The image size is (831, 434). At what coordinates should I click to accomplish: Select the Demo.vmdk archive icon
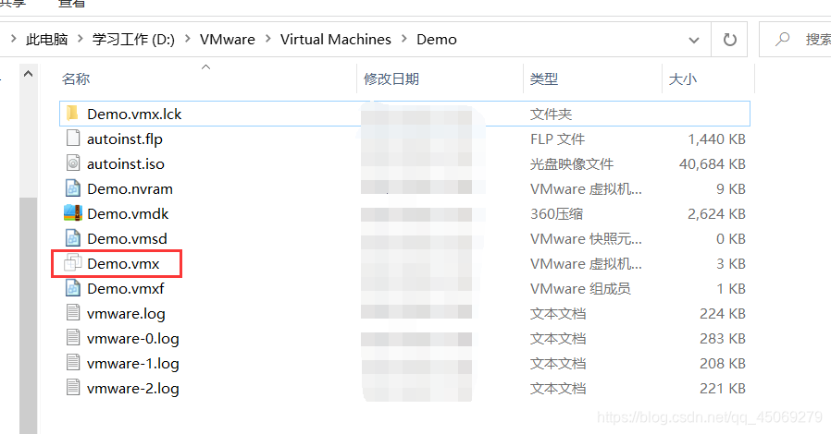(72, 213)
